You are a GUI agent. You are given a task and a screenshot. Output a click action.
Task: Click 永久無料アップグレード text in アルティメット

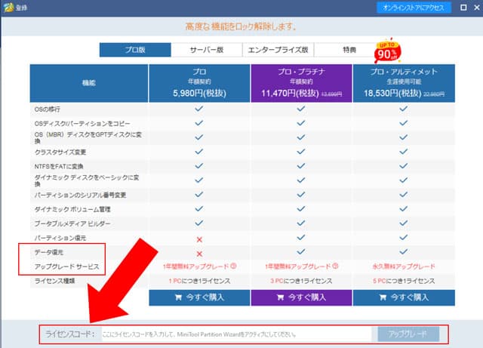(x=404, y=266)
